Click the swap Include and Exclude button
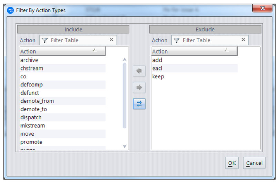 click(139, 104)
